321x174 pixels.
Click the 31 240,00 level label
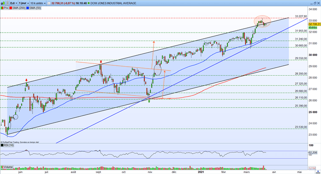[301, 39]
